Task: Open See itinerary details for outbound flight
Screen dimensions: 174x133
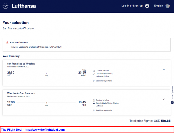Action: coord(104,81)
